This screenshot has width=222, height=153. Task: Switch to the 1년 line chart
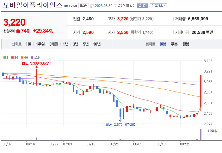[65, 44]
